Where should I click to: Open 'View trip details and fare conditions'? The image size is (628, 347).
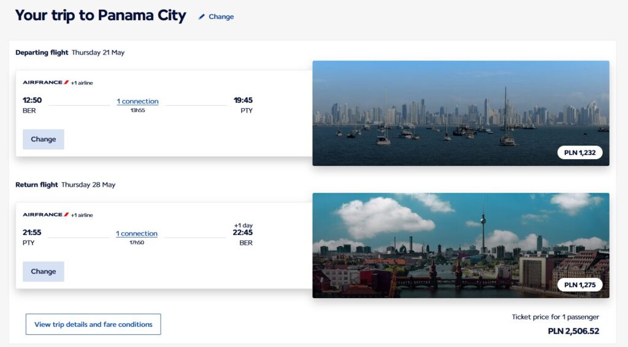93,324
